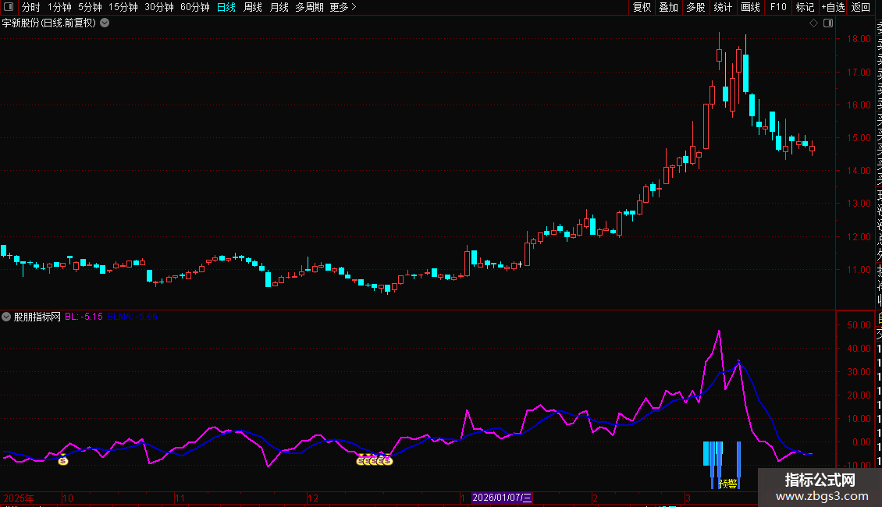
Task: Select the 15分钟 period
Action: [123, 7]
